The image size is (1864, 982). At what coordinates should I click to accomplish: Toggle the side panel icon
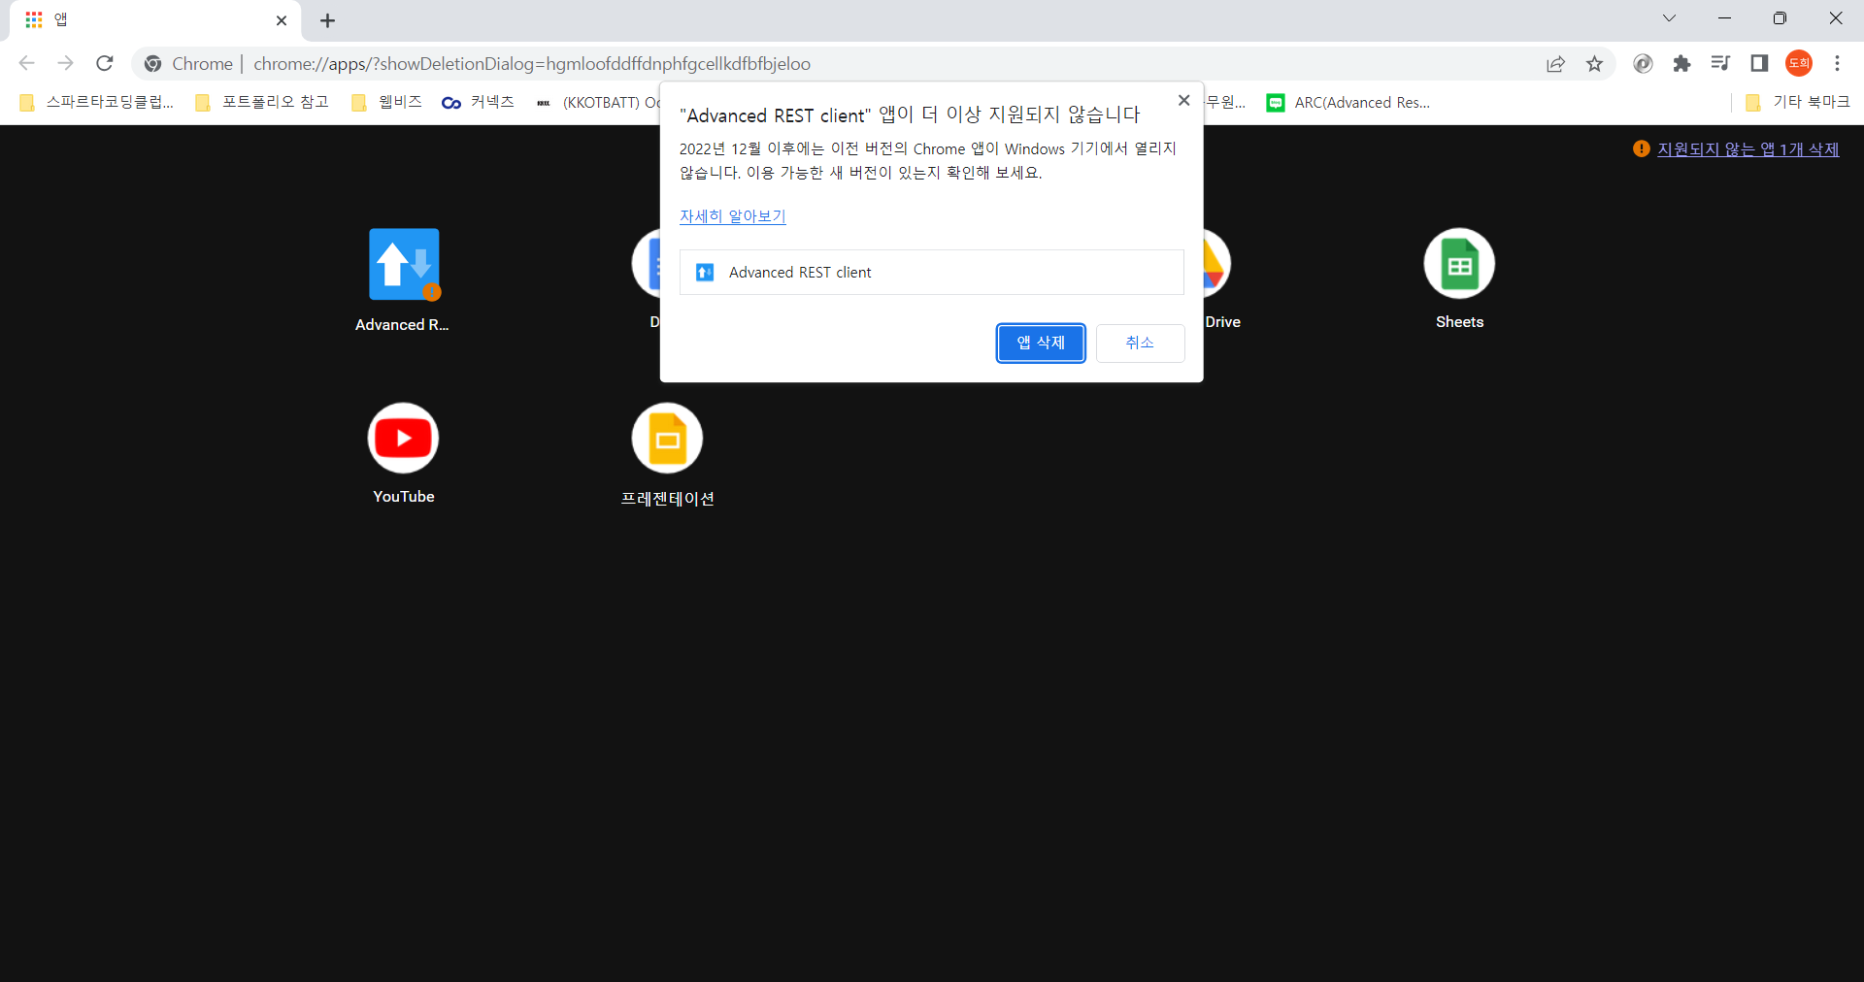pos(1759,63)
